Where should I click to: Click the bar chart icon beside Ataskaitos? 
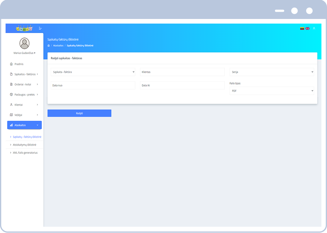pos(11,125)
